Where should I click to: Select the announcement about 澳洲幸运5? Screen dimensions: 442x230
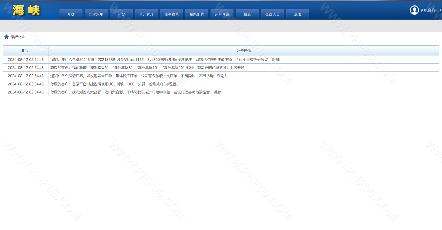tap(149, 68)
